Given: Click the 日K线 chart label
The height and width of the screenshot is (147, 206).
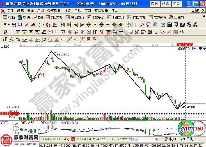Looking at the screenshot, I should point(5,47).
